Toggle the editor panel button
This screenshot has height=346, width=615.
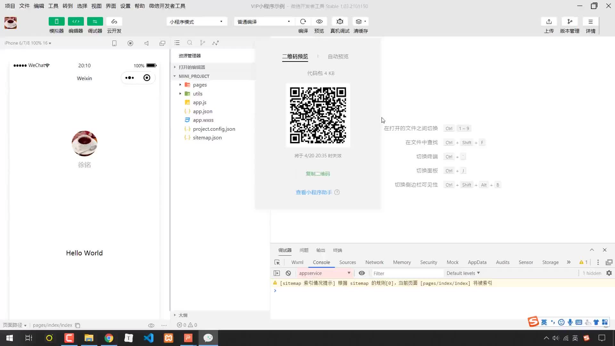coord(76,21)
